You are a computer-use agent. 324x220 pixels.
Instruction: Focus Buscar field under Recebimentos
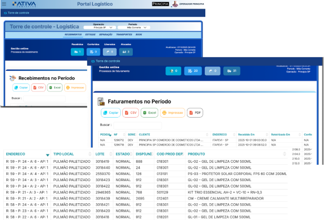[44, 99]
